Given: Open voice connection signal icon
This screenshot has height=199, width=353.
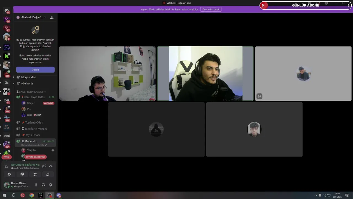Looking at the screenshot, I should pos(7,166).
